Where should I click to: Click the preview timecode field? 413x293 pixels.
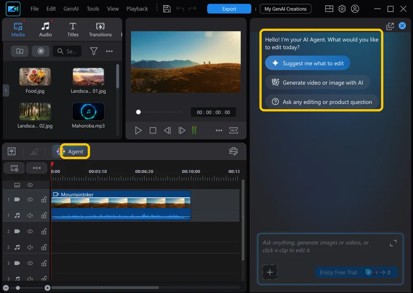(213, 112)
